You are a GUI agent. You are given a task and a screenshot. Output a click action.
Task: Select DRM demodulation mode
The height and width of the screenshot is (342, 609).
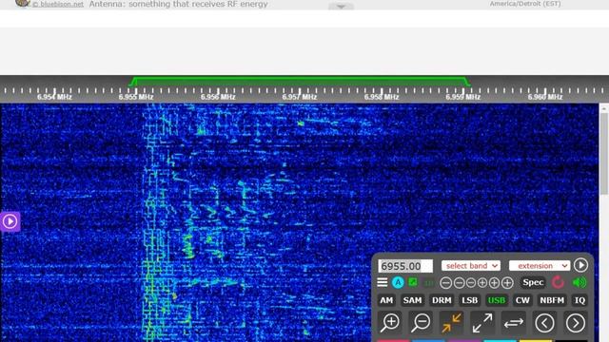tap(442, 300)
